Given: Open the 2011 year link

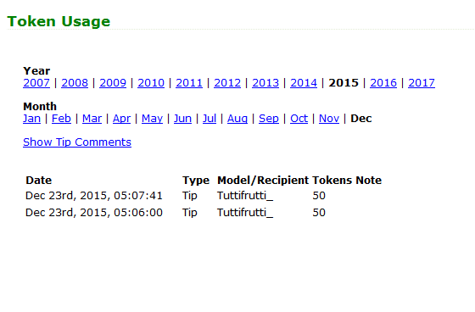Looking at the screenshot, I should (189, 83).
